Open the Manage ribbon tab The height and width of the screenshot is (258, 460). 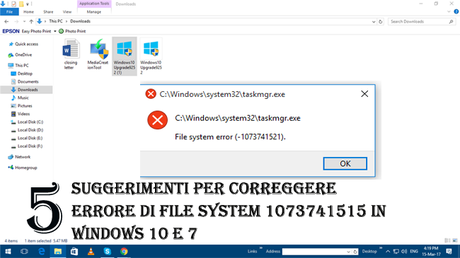tap(94, 12)
